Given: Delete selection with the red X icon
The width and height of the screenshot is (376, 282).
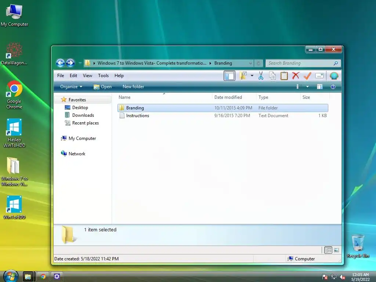Looking at the screenshot, I should point(296,76).
